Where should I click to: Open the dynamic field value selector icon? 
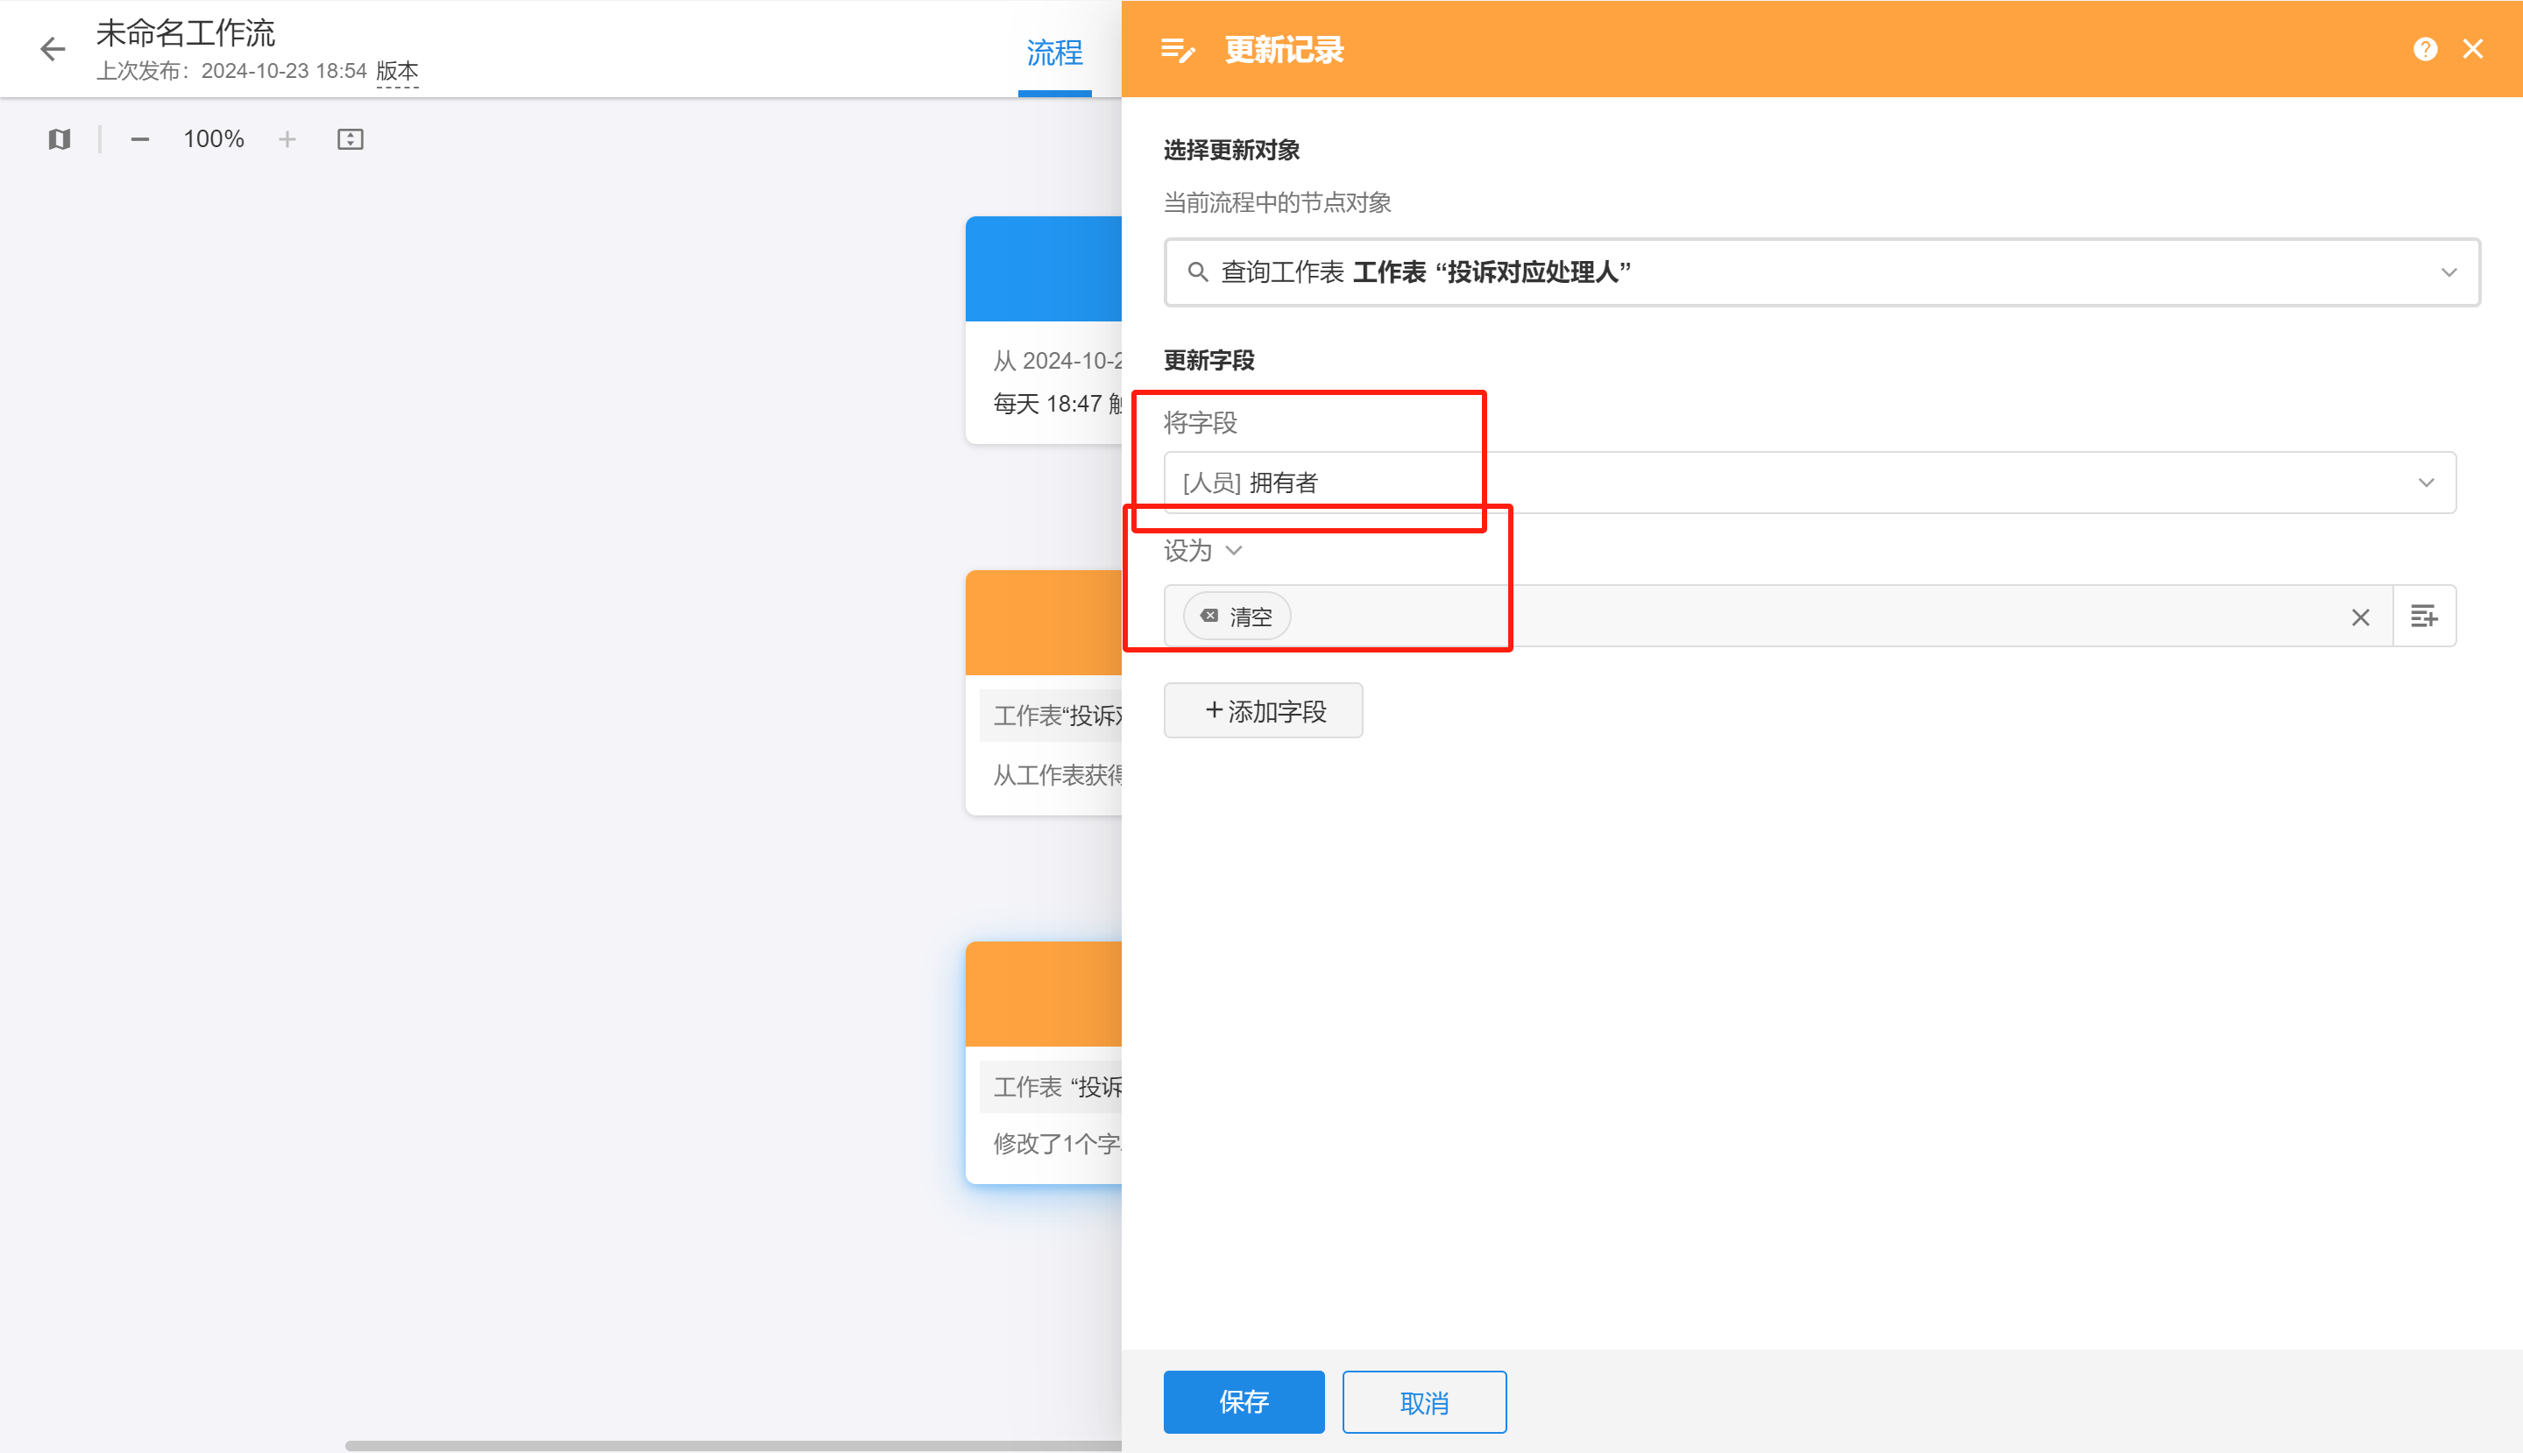2424,616
